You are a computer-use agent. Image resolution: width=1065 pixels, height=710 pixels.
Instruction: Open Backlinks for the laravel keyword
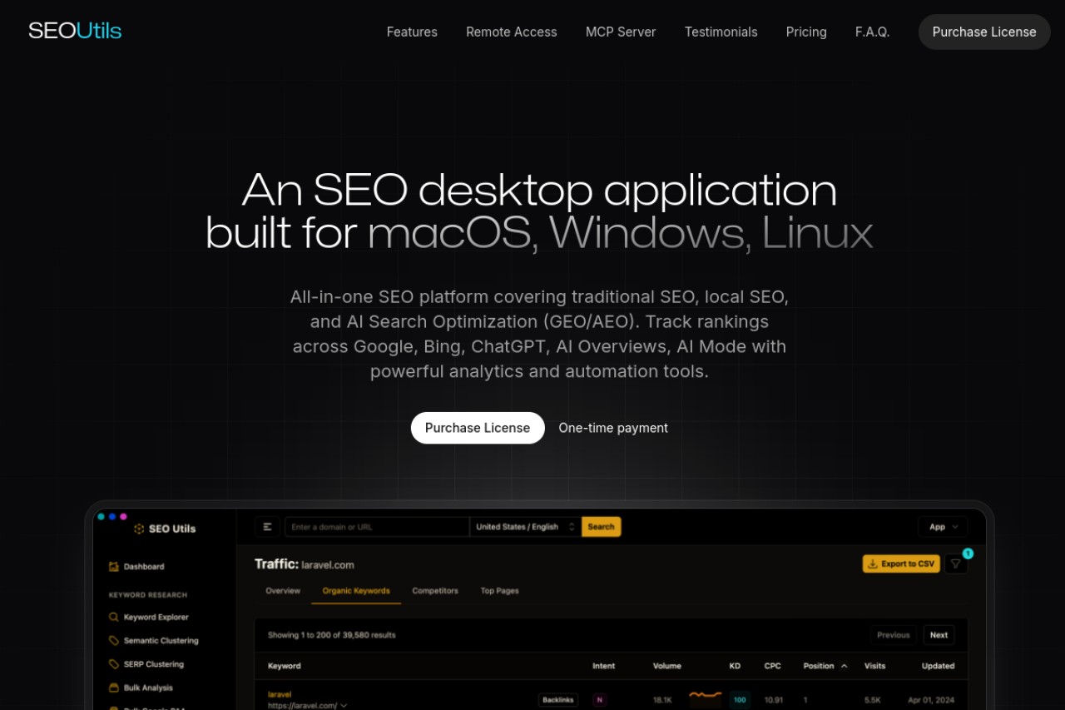coord(558,700)
